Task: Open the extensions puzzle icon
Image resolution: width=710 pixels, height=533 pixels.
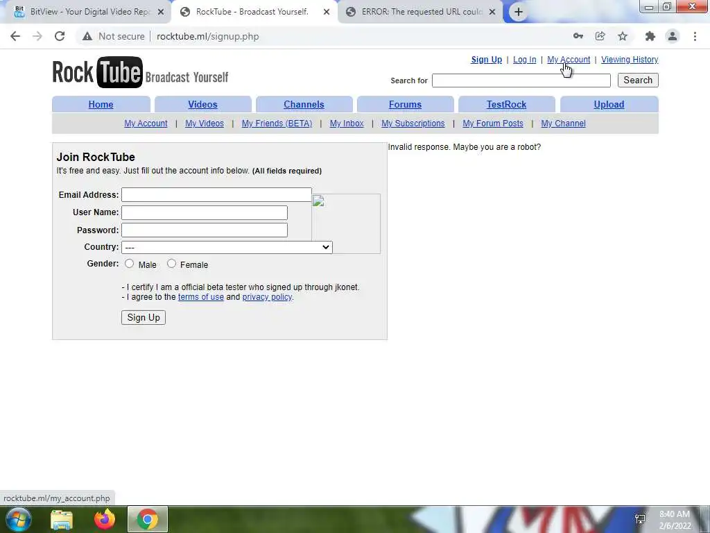Action: click(x=650, y=36)
